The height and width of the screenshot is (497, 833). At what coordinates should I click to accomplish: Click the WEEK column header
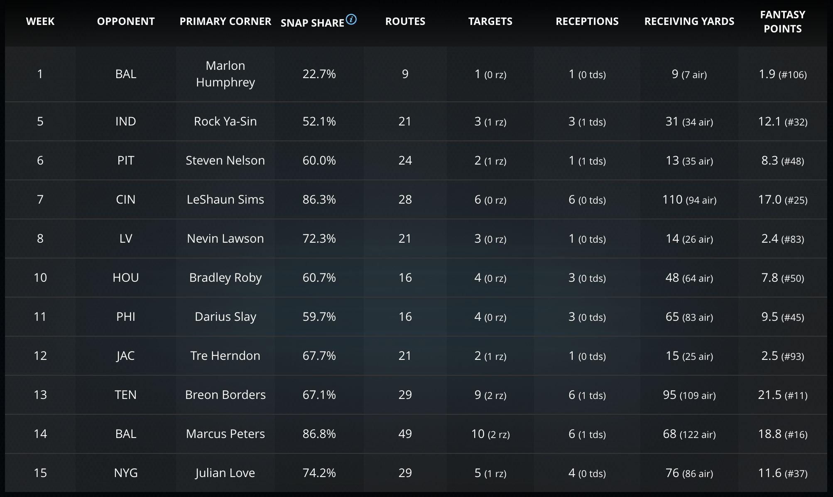tap(40, 21)
